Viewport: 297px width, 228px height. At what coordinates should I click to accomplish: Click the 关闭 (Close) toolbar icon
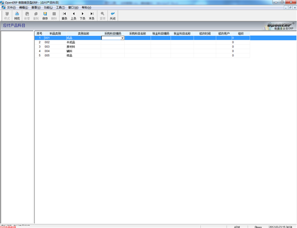[112, 16]
